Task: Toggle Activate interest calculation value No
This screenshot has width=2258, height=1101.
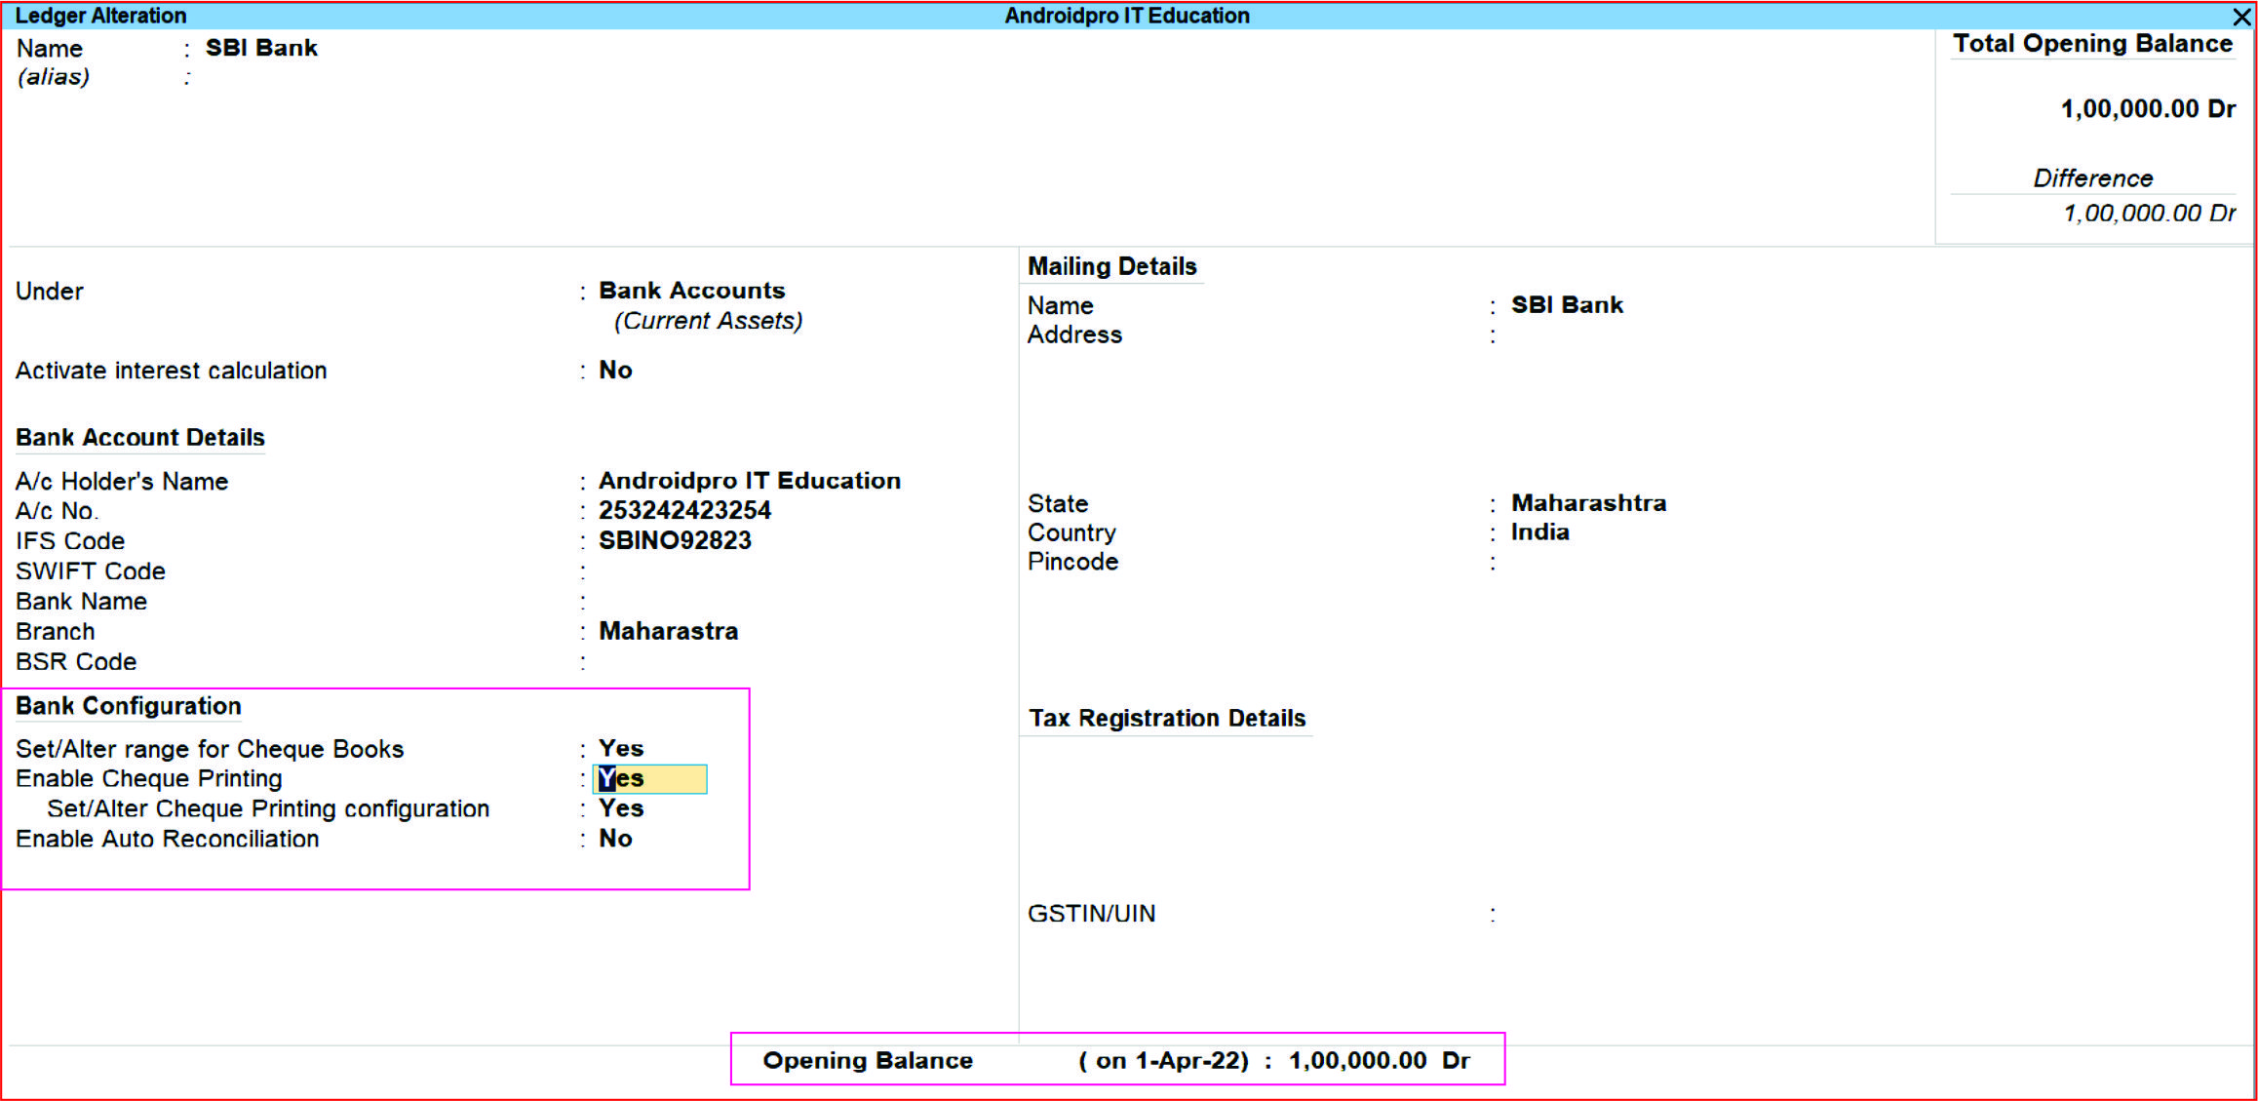Action: (x=615, y=371)
